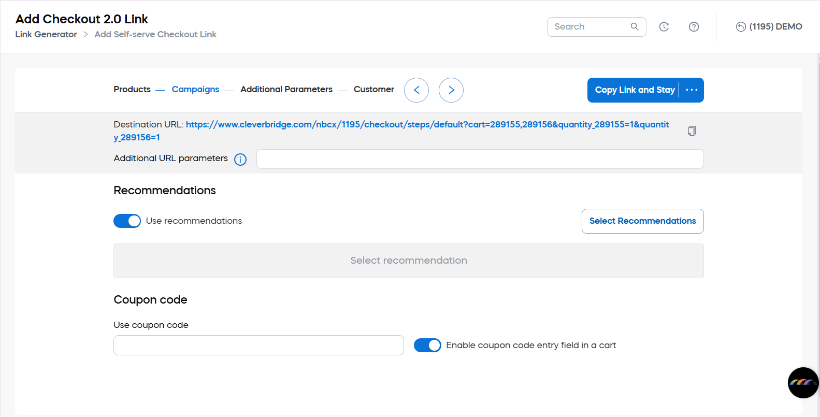Advance to the next step arrow

click(x=451, y=90)
